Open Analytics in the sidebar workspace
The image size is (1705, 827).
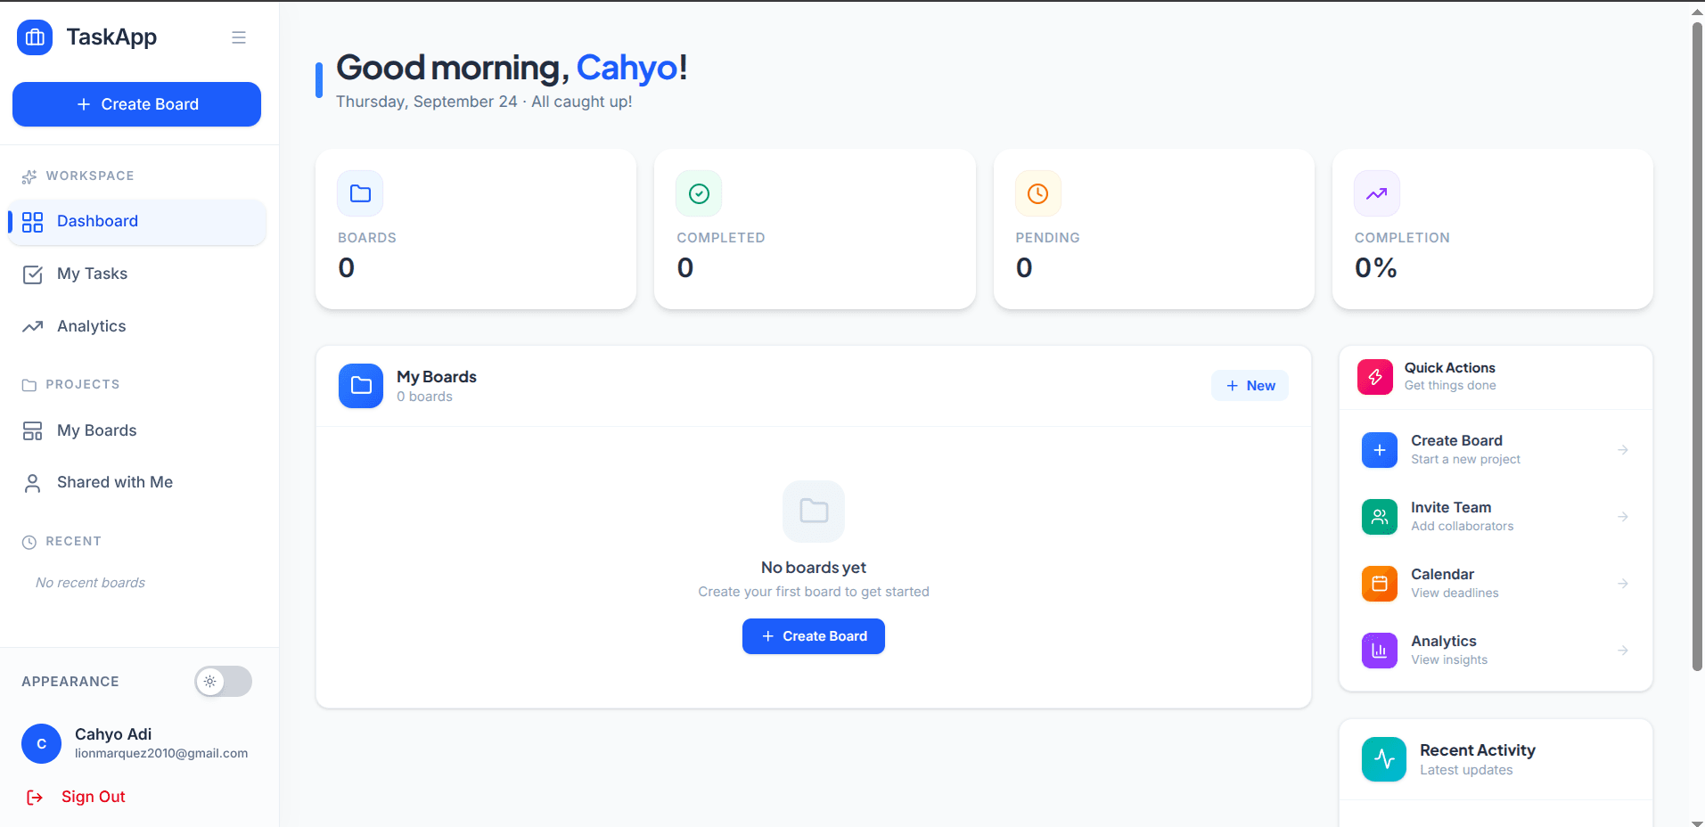pos(137,327)
